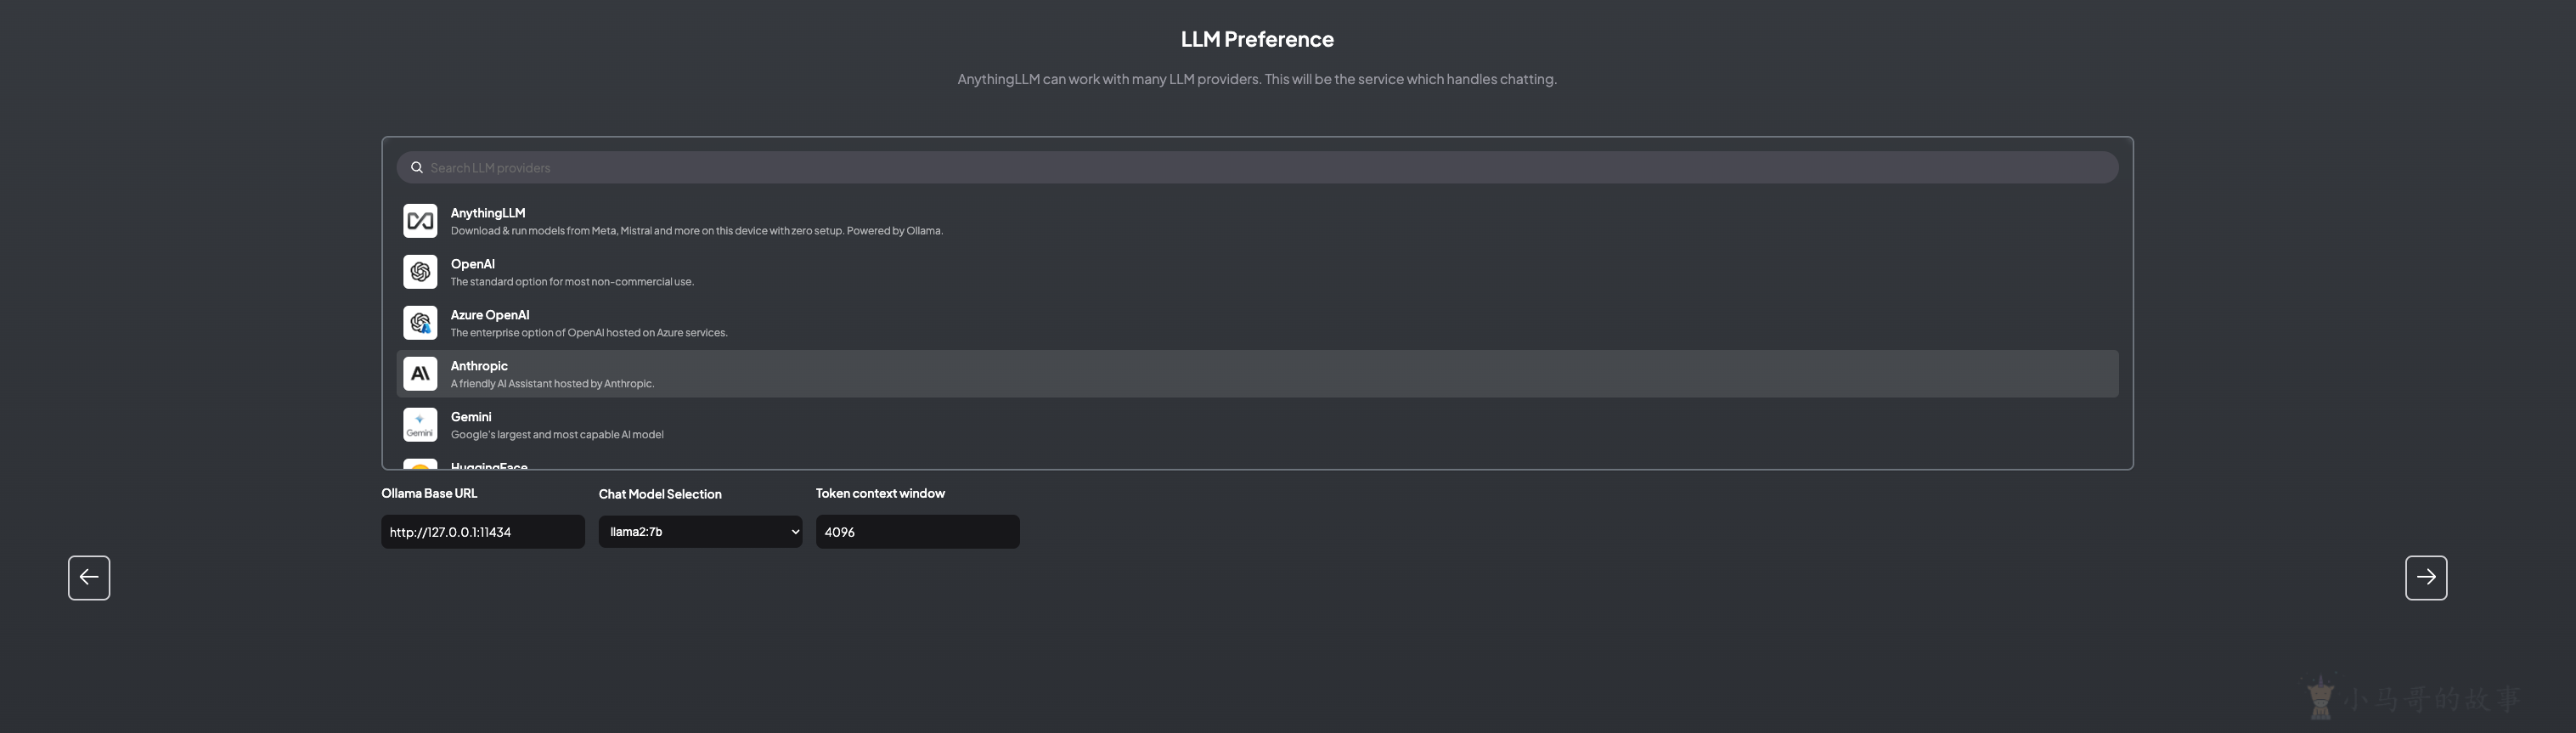The height and width of the screenshot is (733, 2576).
Task: Click the Token context window field
Action: [917, 532]
